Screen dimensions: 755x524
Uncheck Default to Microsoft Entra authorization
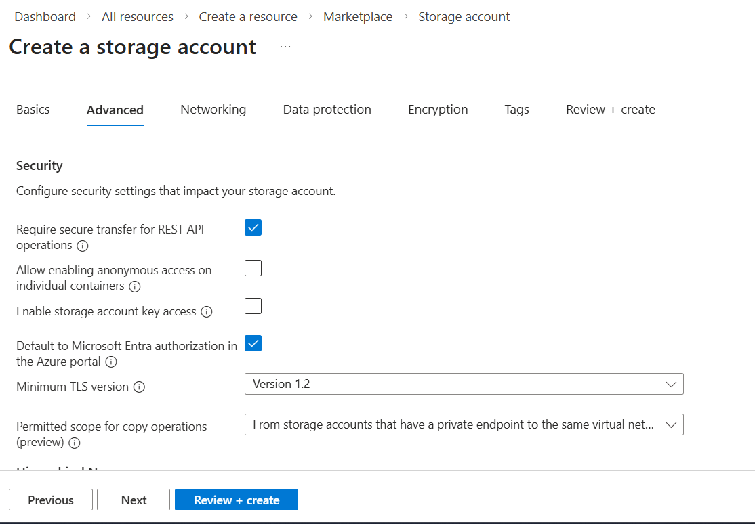[253, 344]
